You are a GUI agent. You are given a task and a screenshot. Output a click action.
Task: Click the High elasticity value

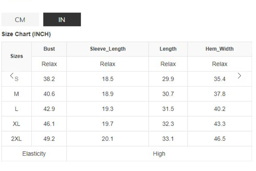159,154
